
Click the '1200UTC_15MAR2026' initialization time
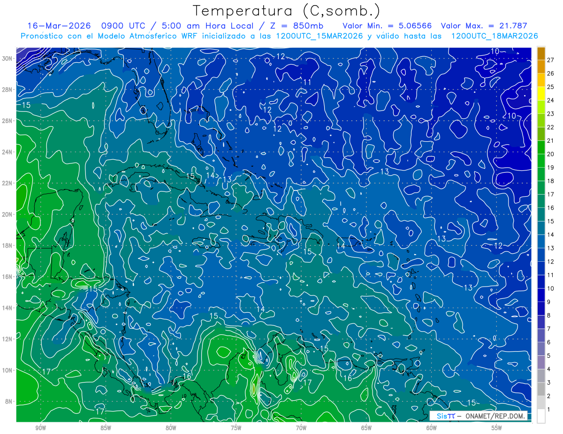(320, 36)
